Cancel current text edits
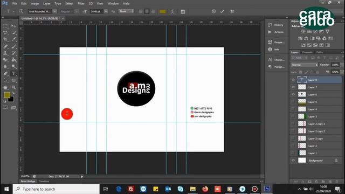This screenshot has width=345, height=194. point(213,11)
